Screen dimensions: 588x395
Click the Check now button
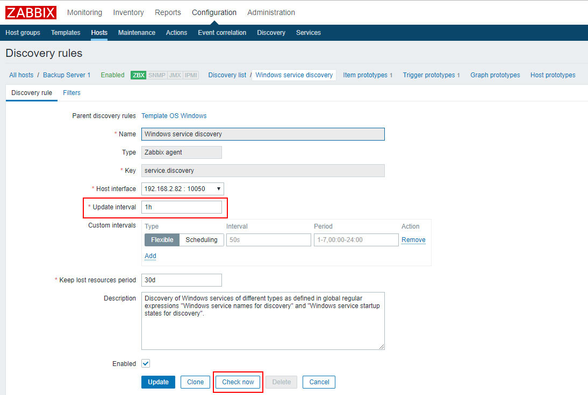[238, 382]
